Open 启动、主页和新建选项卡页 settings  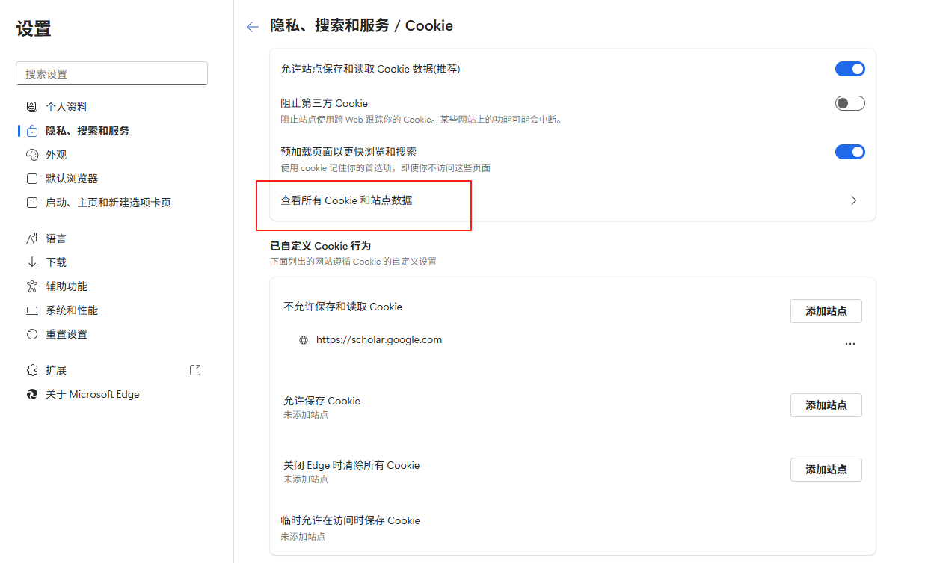point(31,202)
